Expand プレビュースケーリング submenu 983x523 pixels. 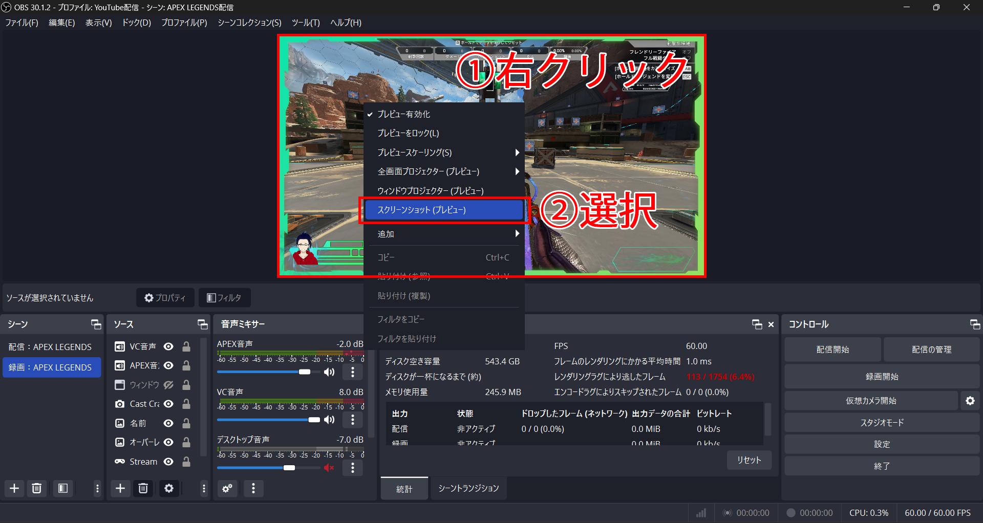point(444,152)
